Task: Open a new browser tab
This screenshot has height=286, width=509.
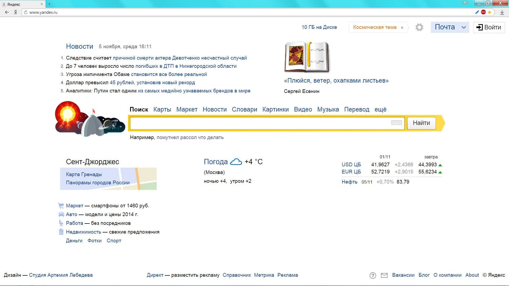Action: pos(49,4)
